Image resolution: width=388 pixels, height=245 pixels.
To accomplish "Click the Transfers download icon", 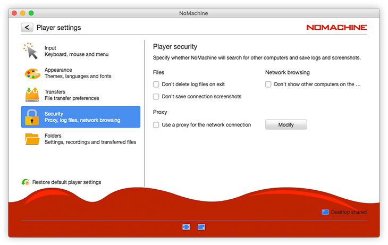I will pos(32,95).
